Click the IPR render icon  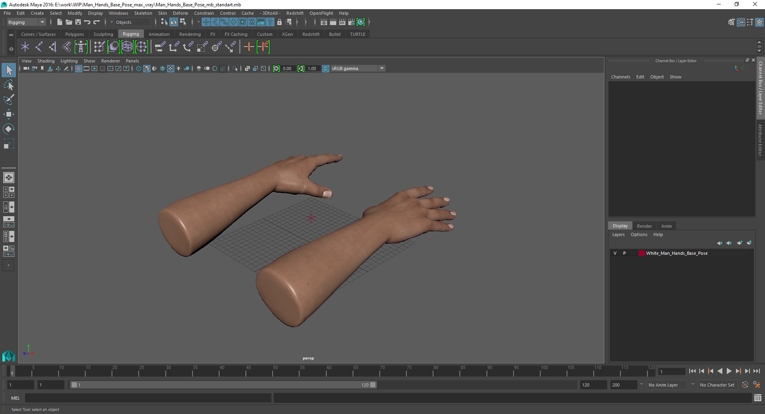click(342, 22)
